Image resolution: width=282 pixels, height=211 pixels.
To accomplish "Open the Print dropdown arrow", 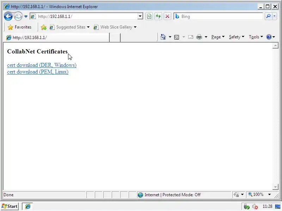I will (x=206, y=37).
